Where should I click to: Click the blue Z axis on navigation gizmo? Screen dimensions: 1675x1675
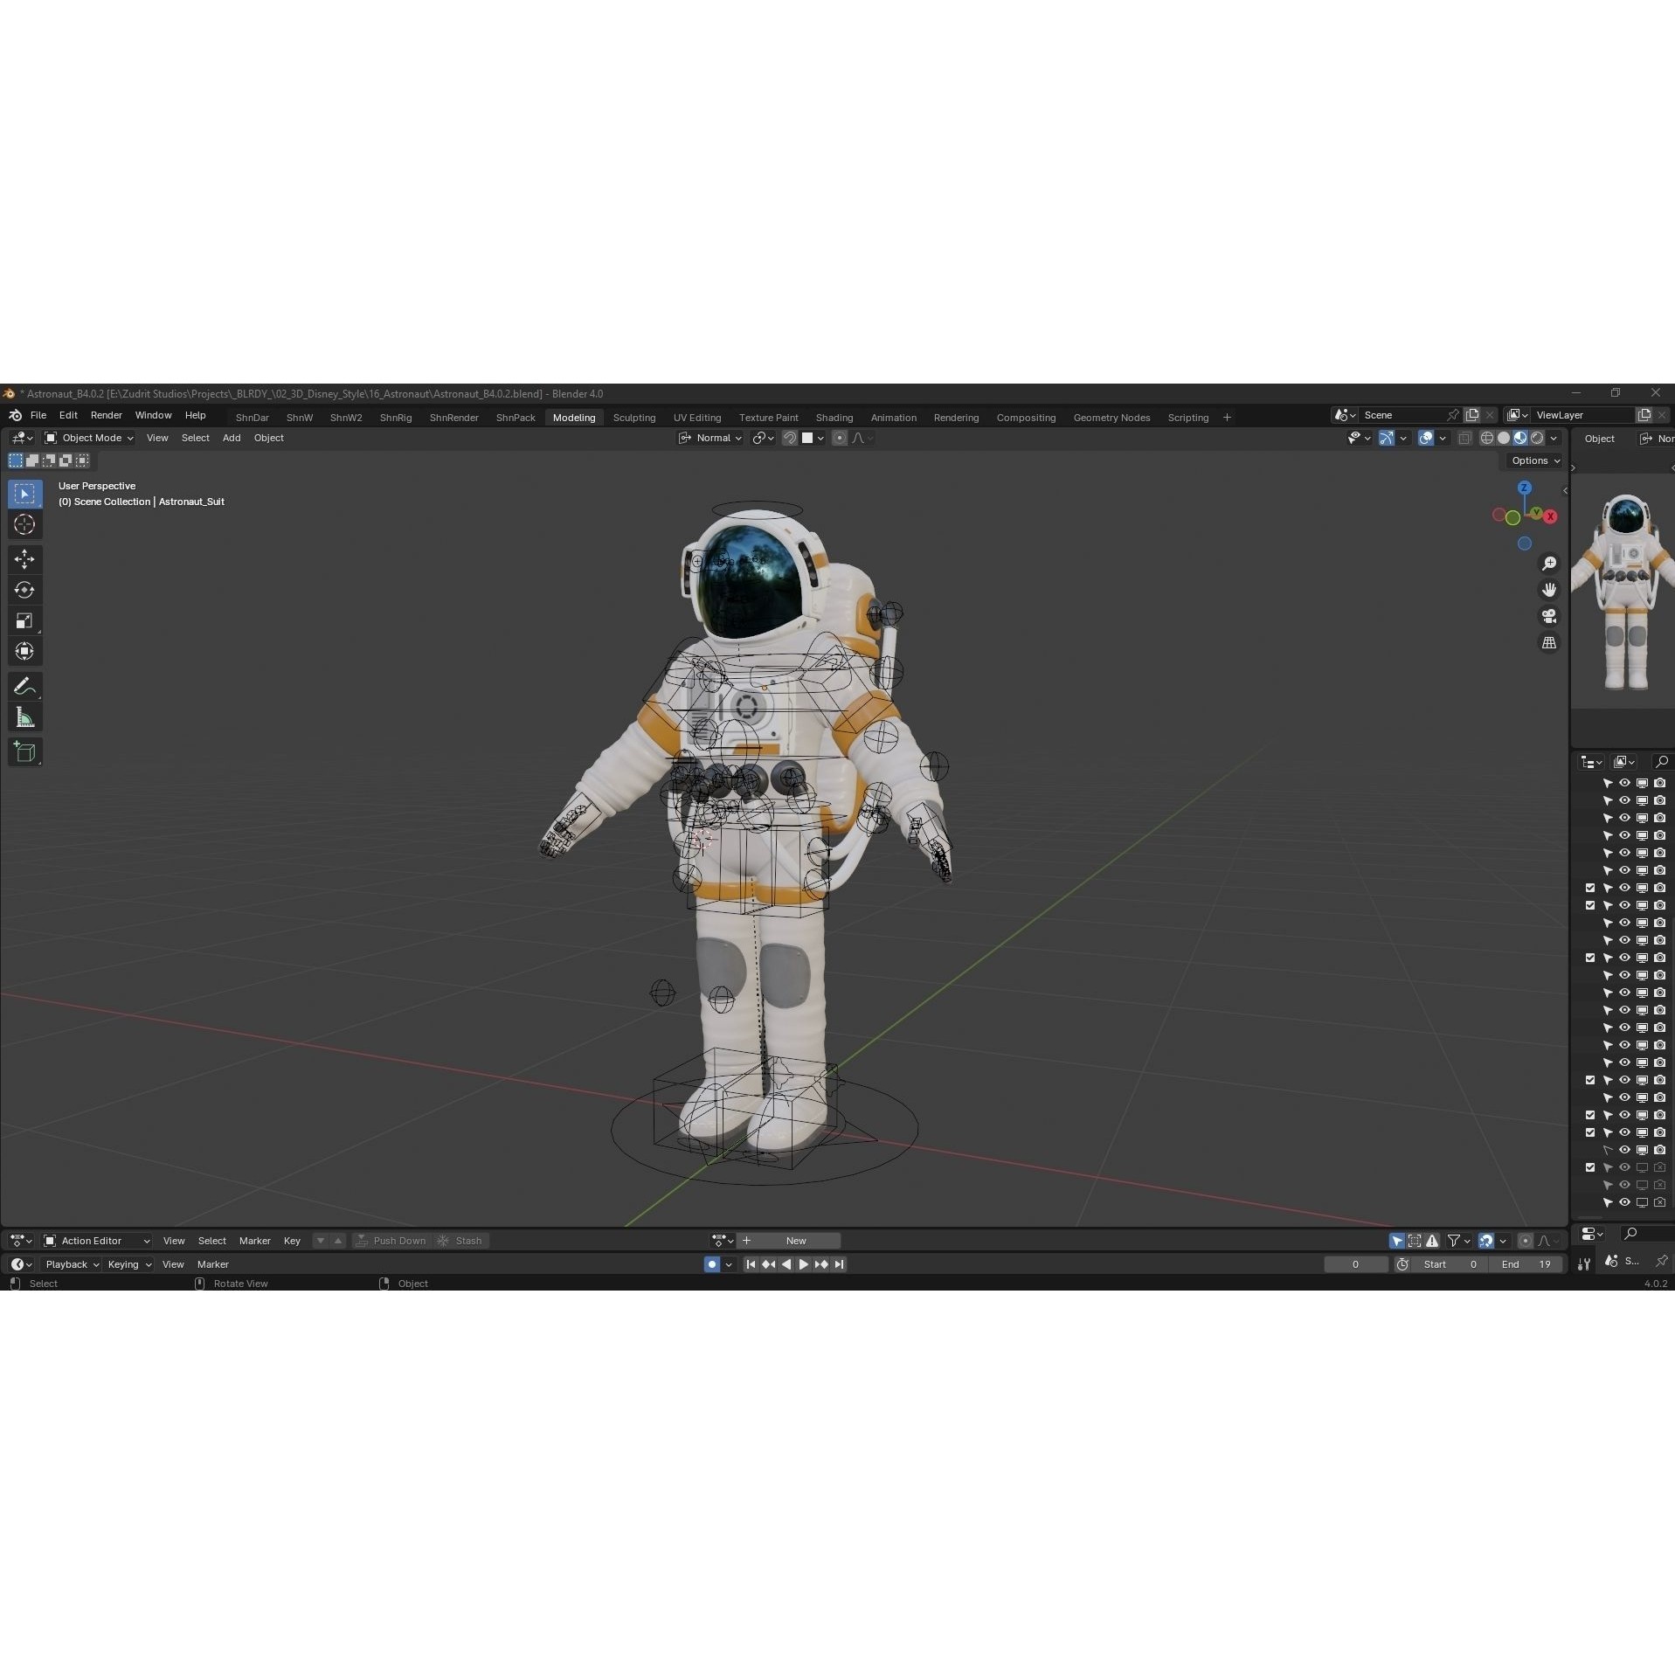click(1525, 488)
